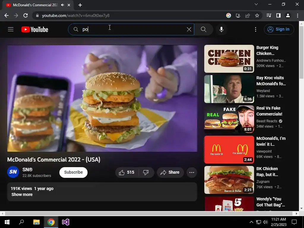
Task: Click the Sign in button
Action: 279,29
